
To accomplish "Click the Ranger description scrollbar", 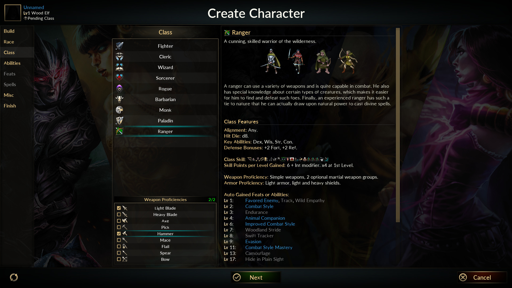I will point(398,125).
